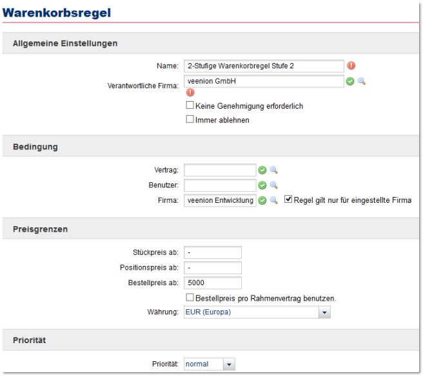The width and height of the screenshot is (423, 376).
Task: Open the Währung dropdown
Action: tap(324, 312)
